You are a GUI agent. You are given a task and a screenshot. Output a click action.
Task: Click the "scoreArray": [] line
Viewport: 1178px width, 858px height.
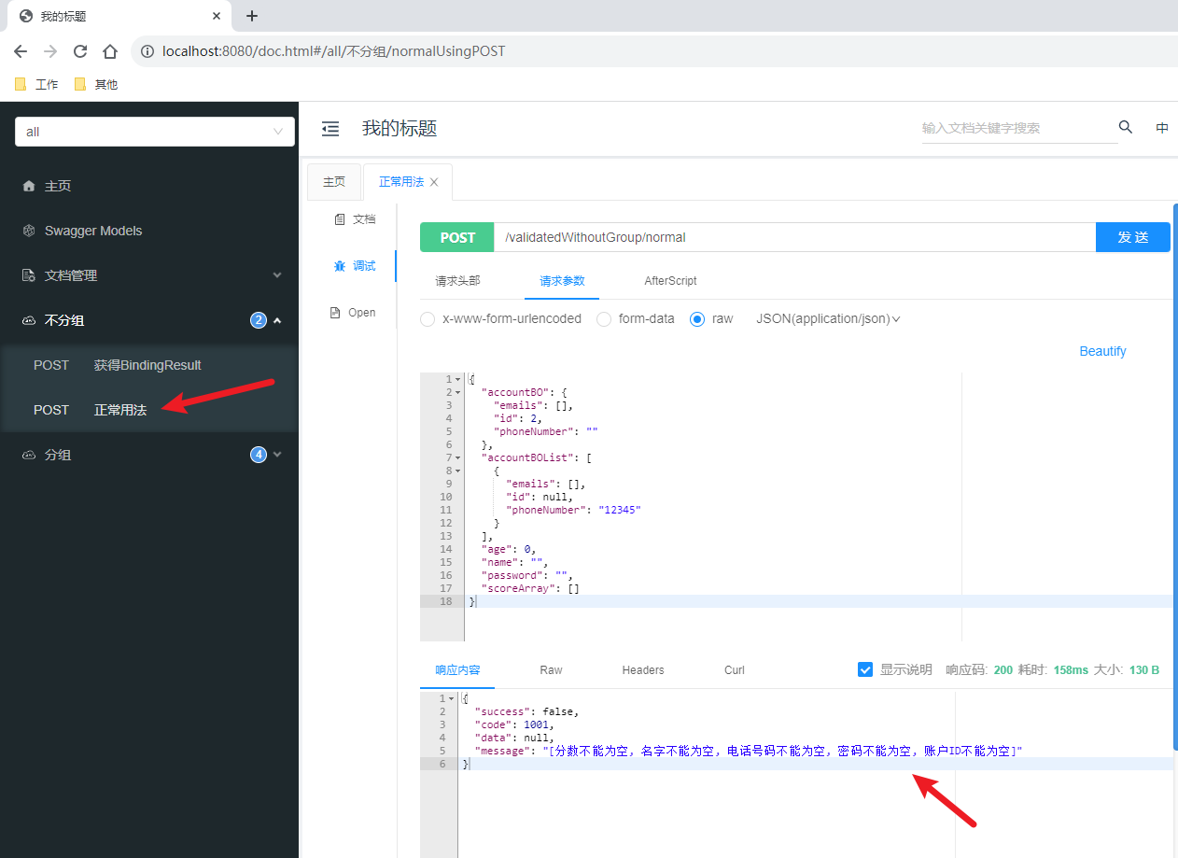[x=530, y=588]
